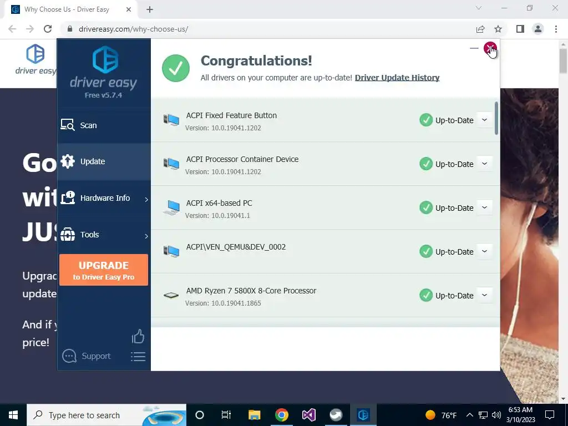Select the Update menu item
This screenshot has width=568, height=426.
(104, 161)
